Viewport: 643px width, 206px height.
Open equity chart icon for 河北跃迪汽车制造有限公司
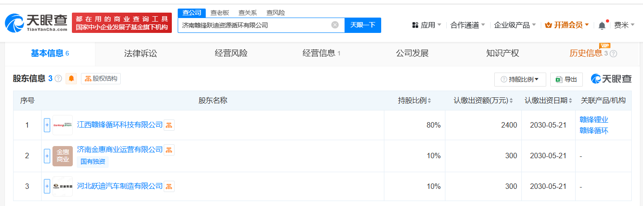(169, 186)
